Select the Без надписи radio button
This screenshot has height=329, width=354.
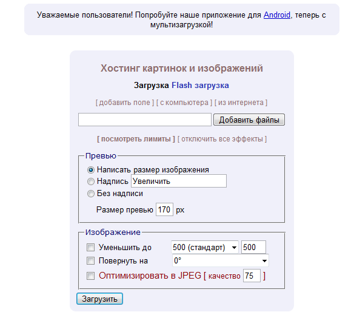point(91,194)
